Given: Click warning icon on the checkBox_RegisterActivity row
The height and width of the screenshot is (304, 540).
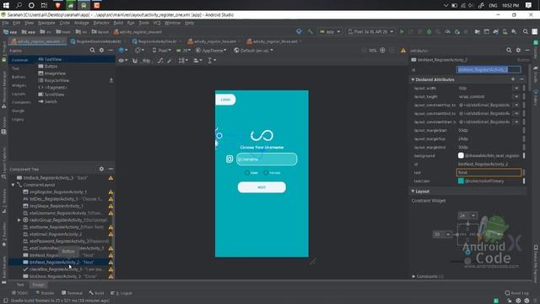Looking at the screenshot, I should tap(111, 269).
